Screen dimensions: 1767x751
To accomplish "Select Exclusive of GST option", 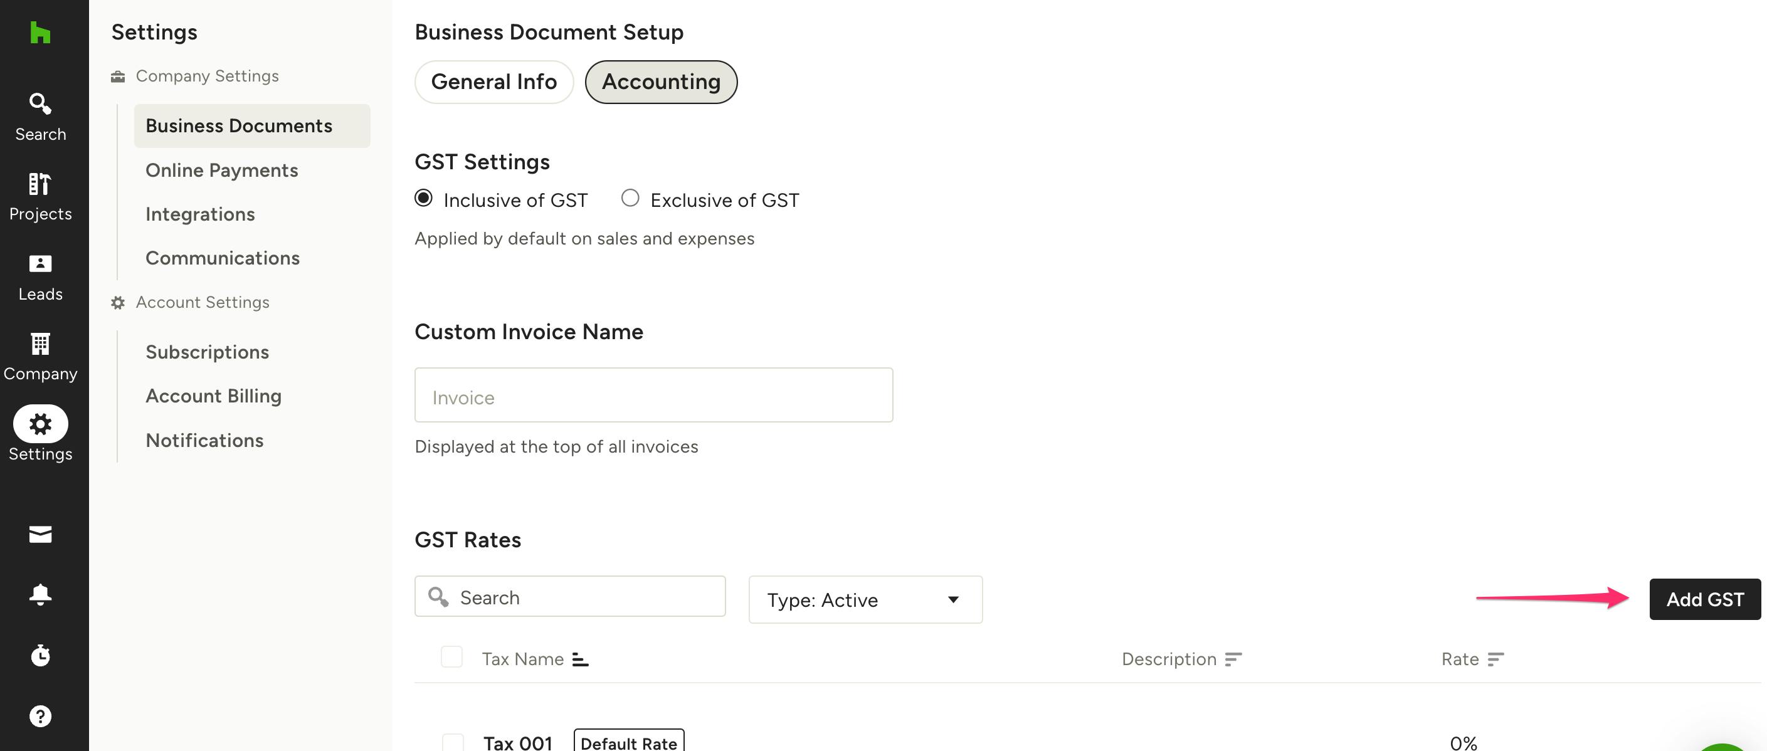I will [x=630, y=197].
